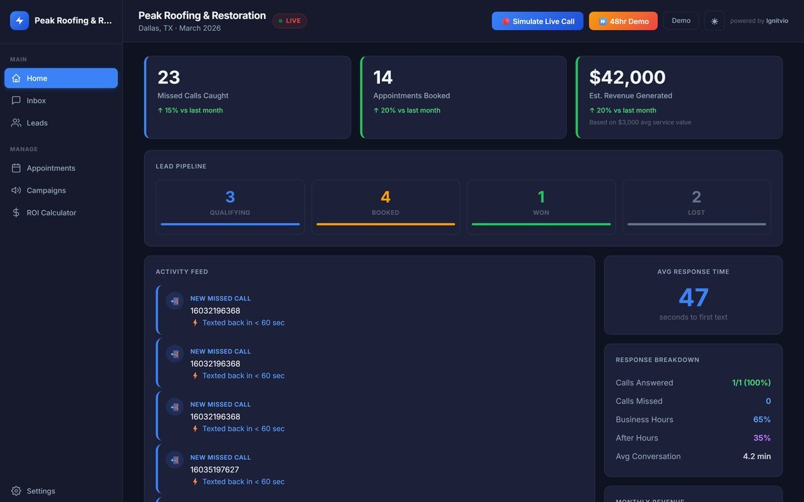Click the ROI Calculator dollar icon
Image resolution: width=804 pixels, height=502 pixels.
tap(16, 213)
